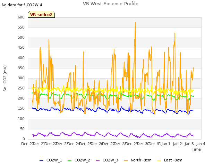This screenshot has height=167, width=222.
Task: Click the tallest orange spike near Dec 29
Action: pyautogui.click(x=135, y=22)
